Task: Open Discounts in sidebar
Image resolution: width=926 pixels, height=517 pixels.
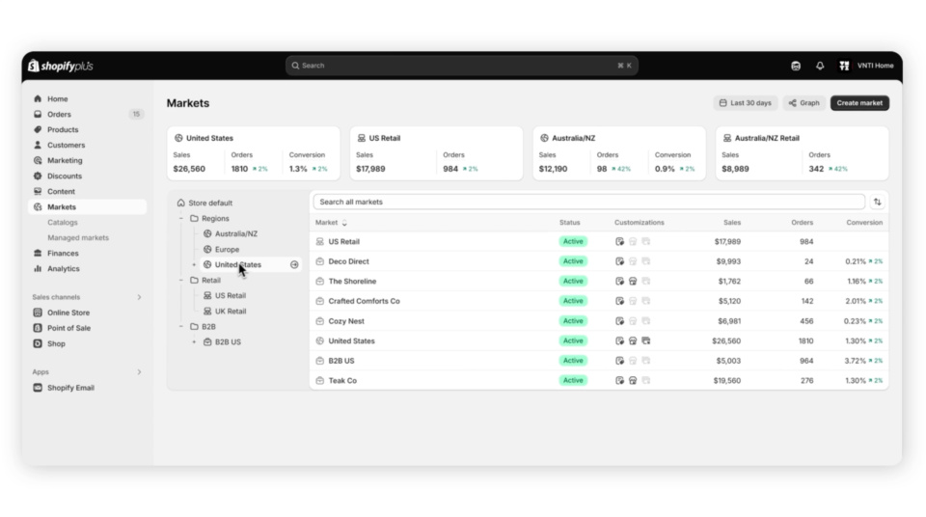Action: click(87, 177)
